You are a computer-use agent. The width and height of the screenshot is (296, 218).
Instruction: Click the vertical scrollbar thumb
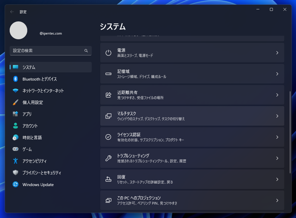pos(290,132)
